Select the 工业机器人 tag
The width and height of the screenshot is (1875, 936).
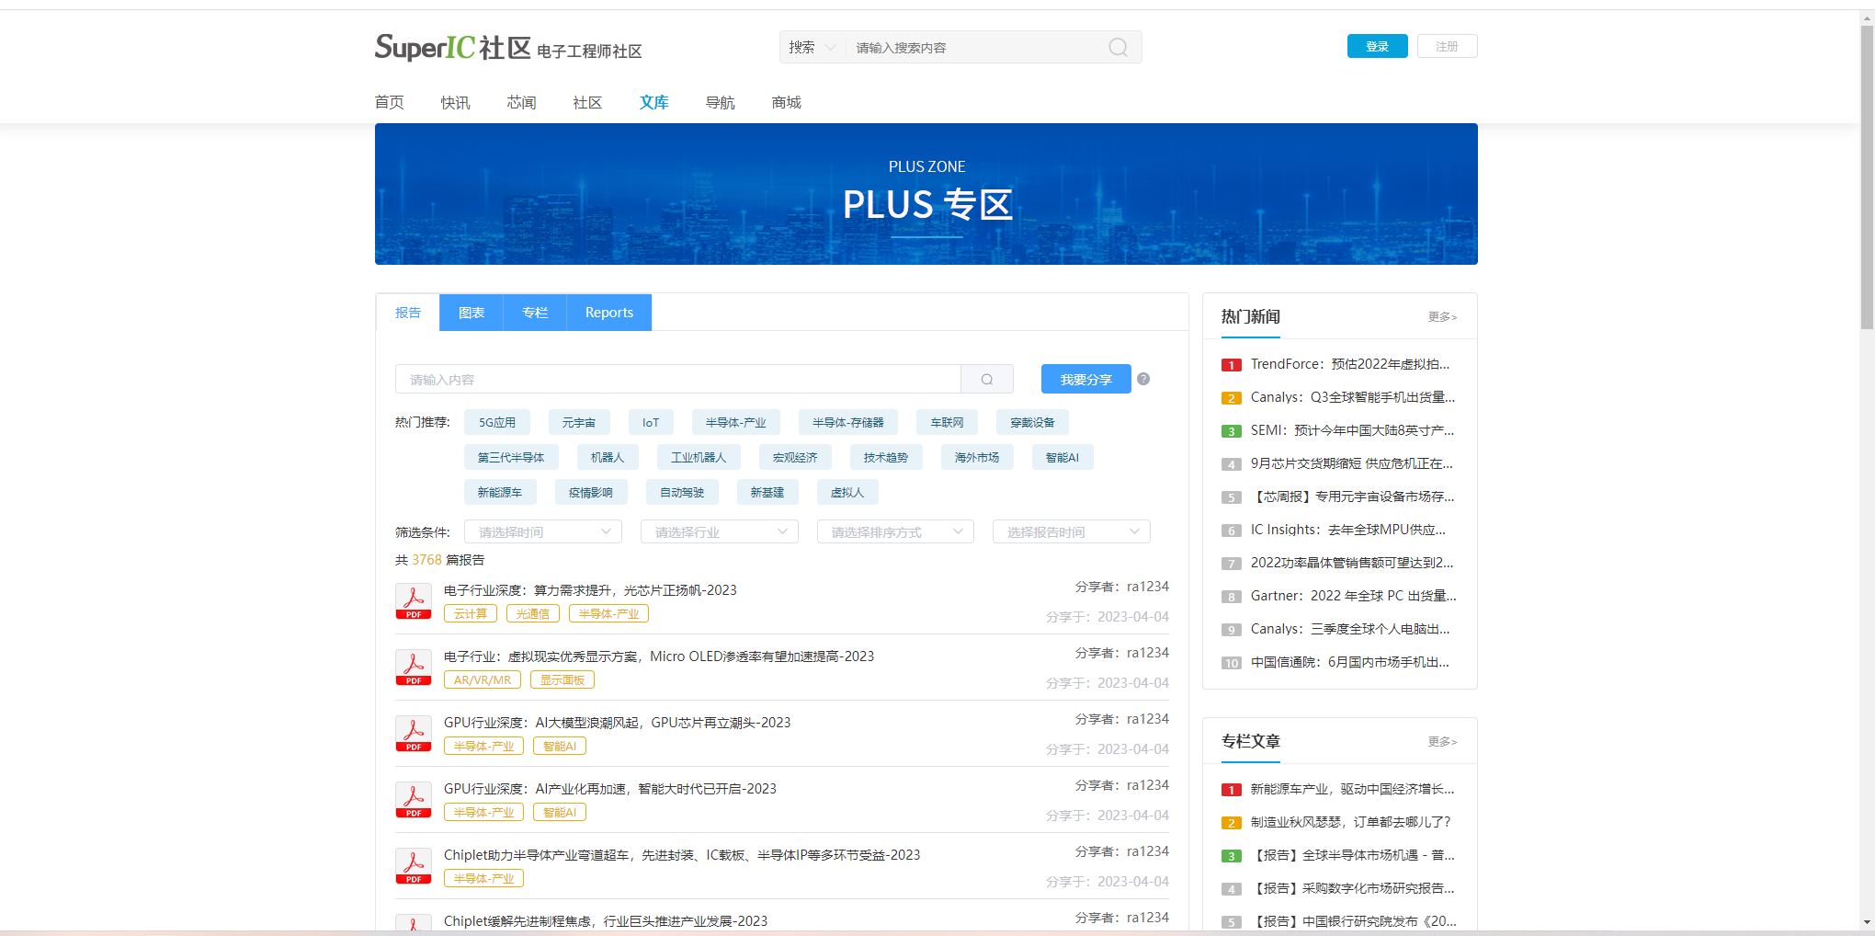coord(699,457)
